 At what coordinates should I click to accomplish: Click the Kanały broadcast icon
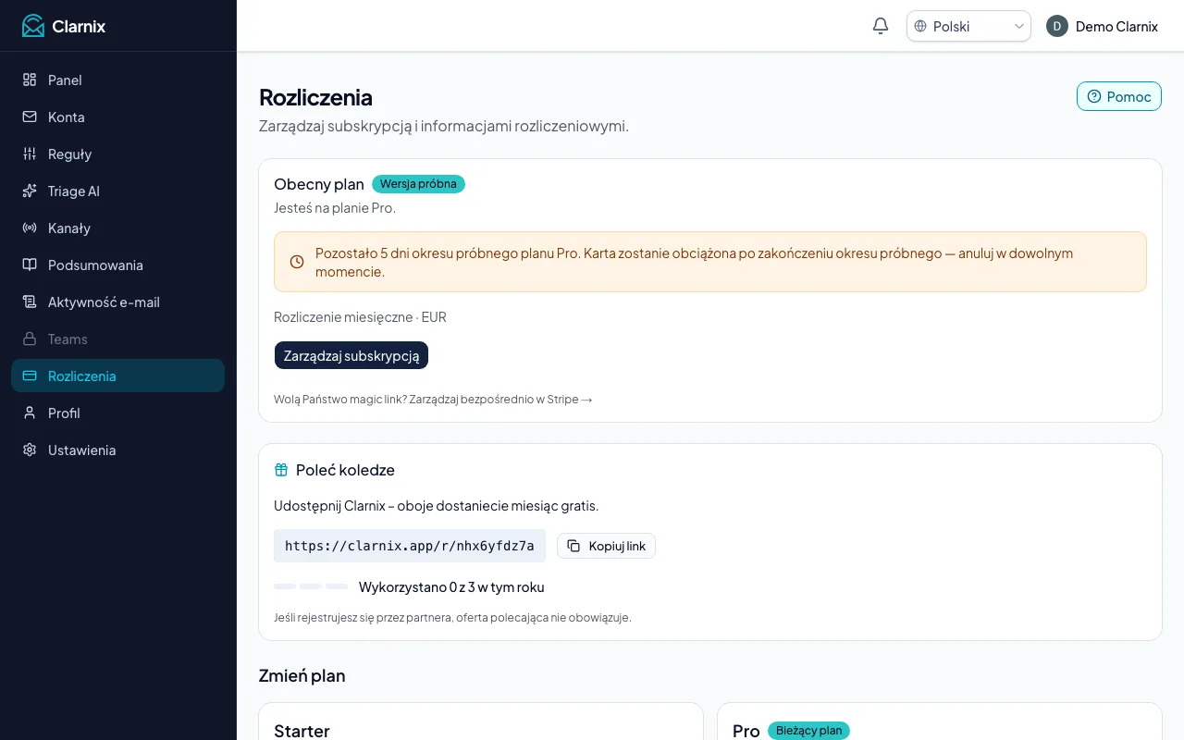point(30,228)
